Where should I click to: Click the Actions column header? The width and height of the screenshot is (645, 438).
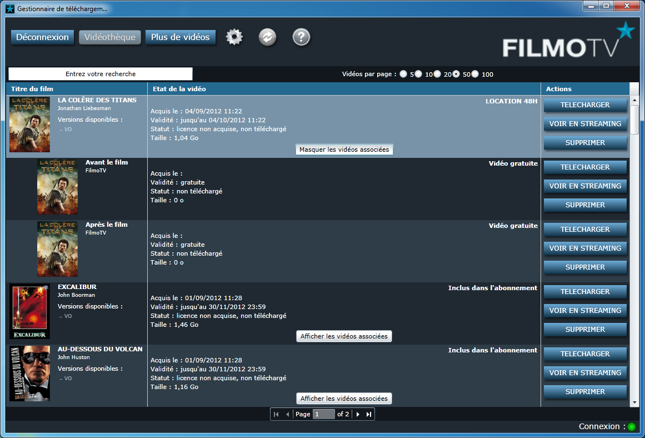(585, 89)
